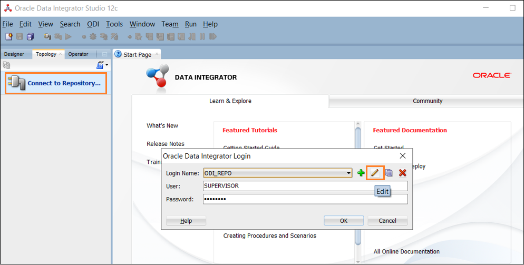Click the green plus New login icon
The width and height of the screenshot is (524, 265).
click(361, 173)
